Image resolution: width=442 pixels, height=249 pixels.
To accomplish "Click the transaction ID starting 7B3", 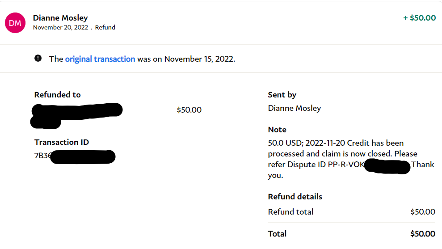I will (74, 156).
